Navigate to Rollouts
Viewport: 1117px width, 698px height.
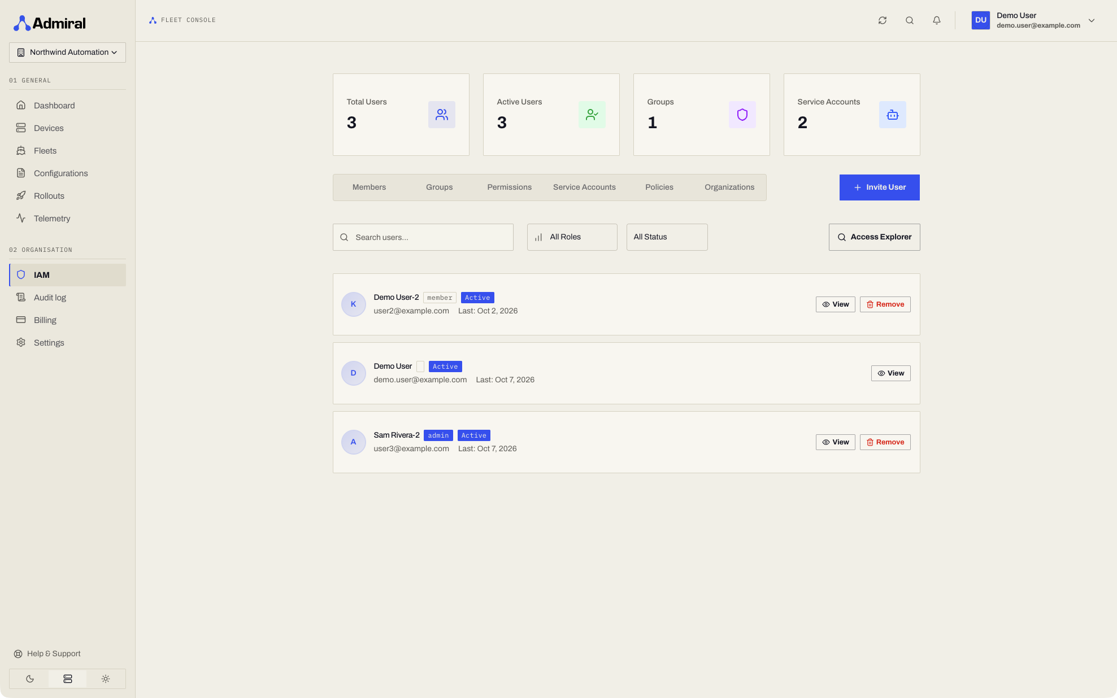(67, 196)
